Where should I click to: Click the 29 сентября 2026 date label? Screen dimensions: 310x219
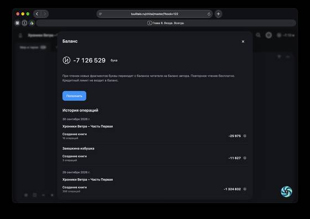click(x=76, y=172)
